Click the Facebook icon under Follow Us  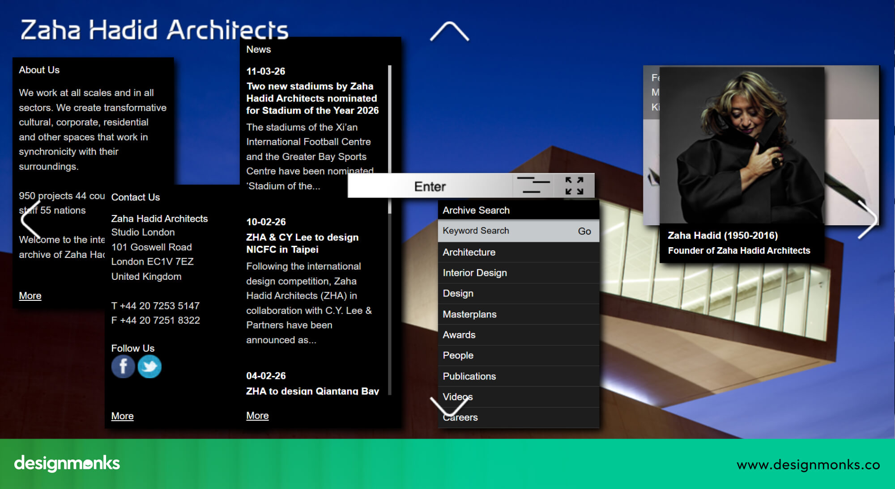point(123,367)
